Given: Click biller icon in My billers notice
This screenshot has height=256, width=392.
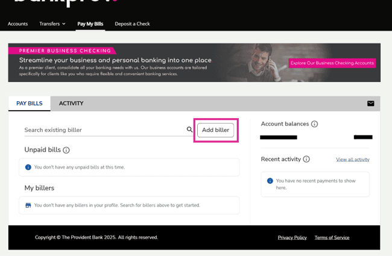Looking at the screenshot, I should 28,205.
